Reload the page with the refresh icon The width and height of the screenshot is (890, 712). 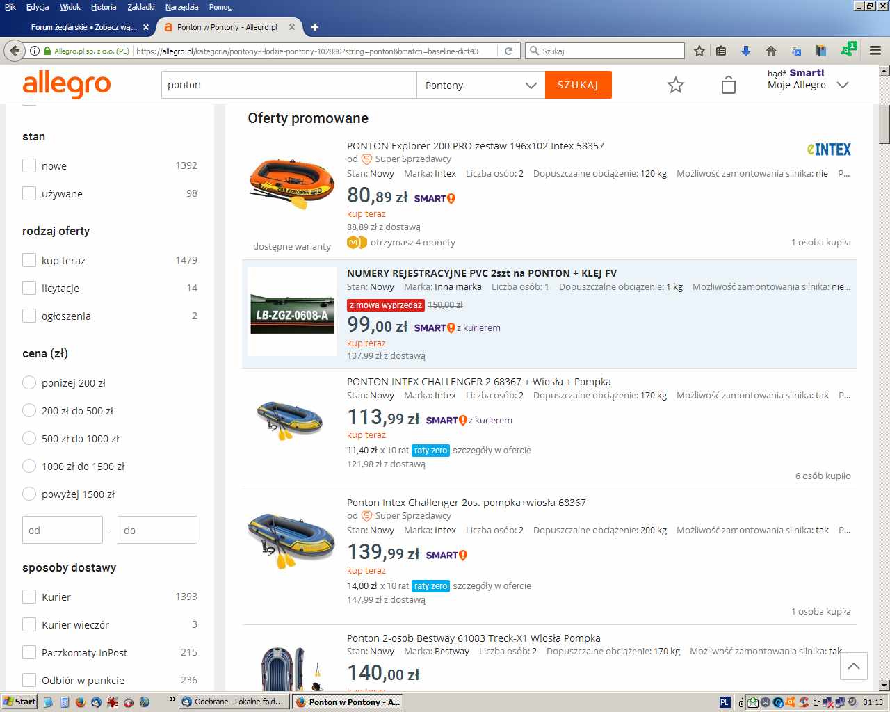509,51
